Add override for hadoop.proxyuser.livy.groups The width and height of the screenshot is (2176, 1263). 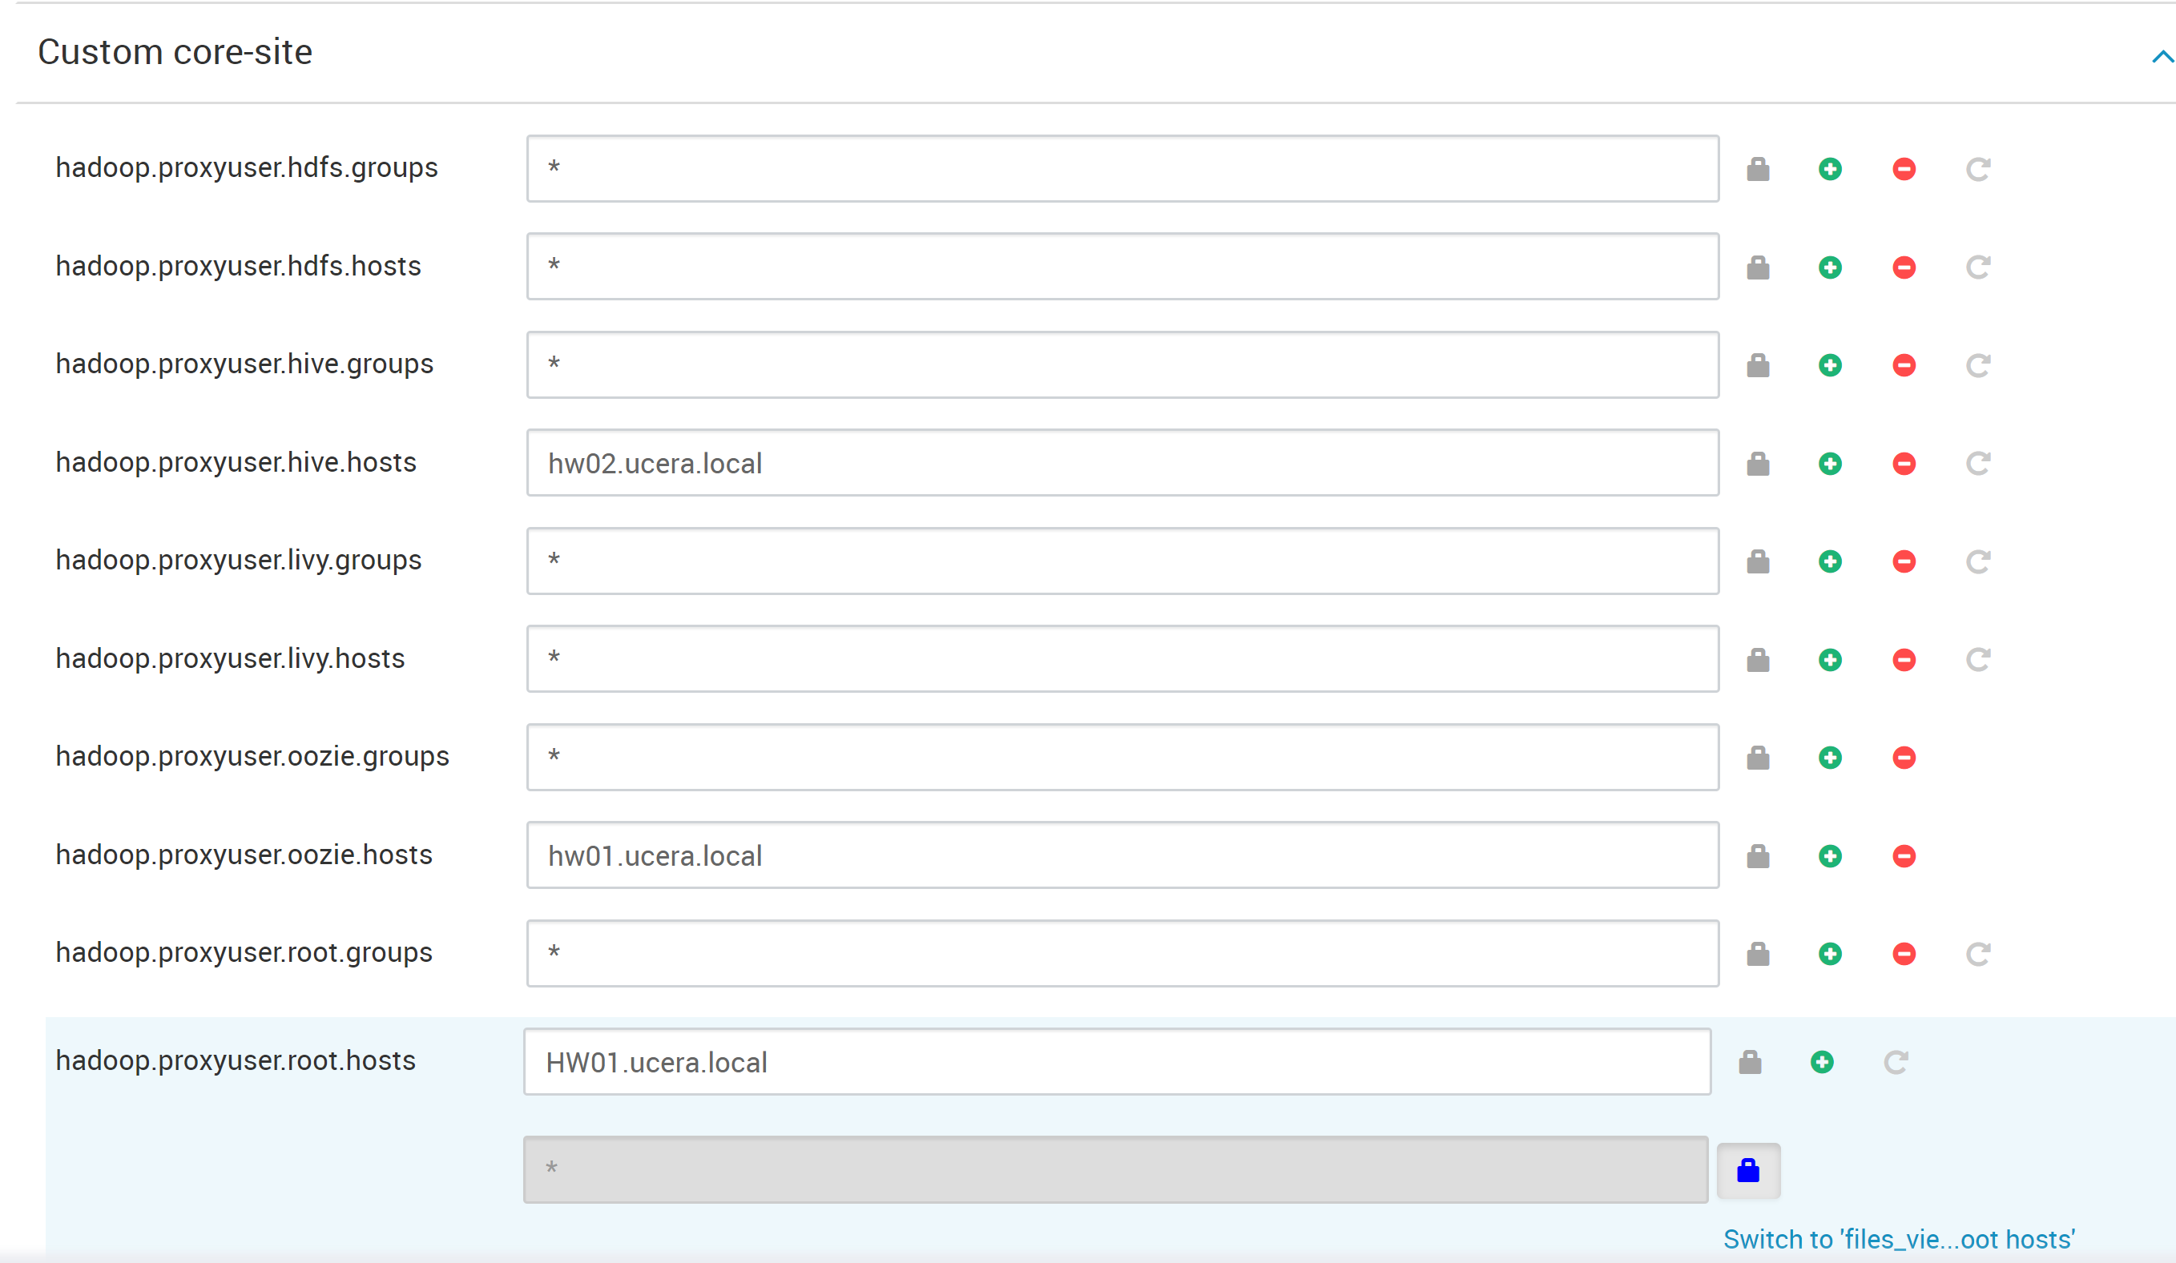point(1831,561)
